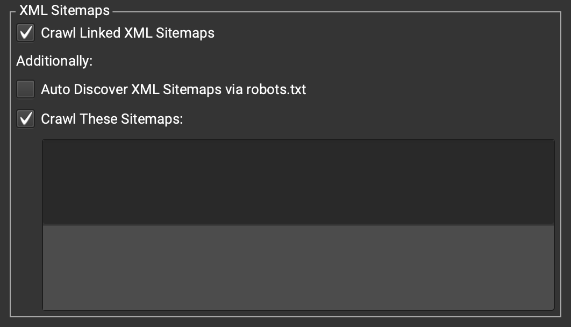The image size is (571, 327).
Task: Click the Additionally: label
Action: click(55, 61)
